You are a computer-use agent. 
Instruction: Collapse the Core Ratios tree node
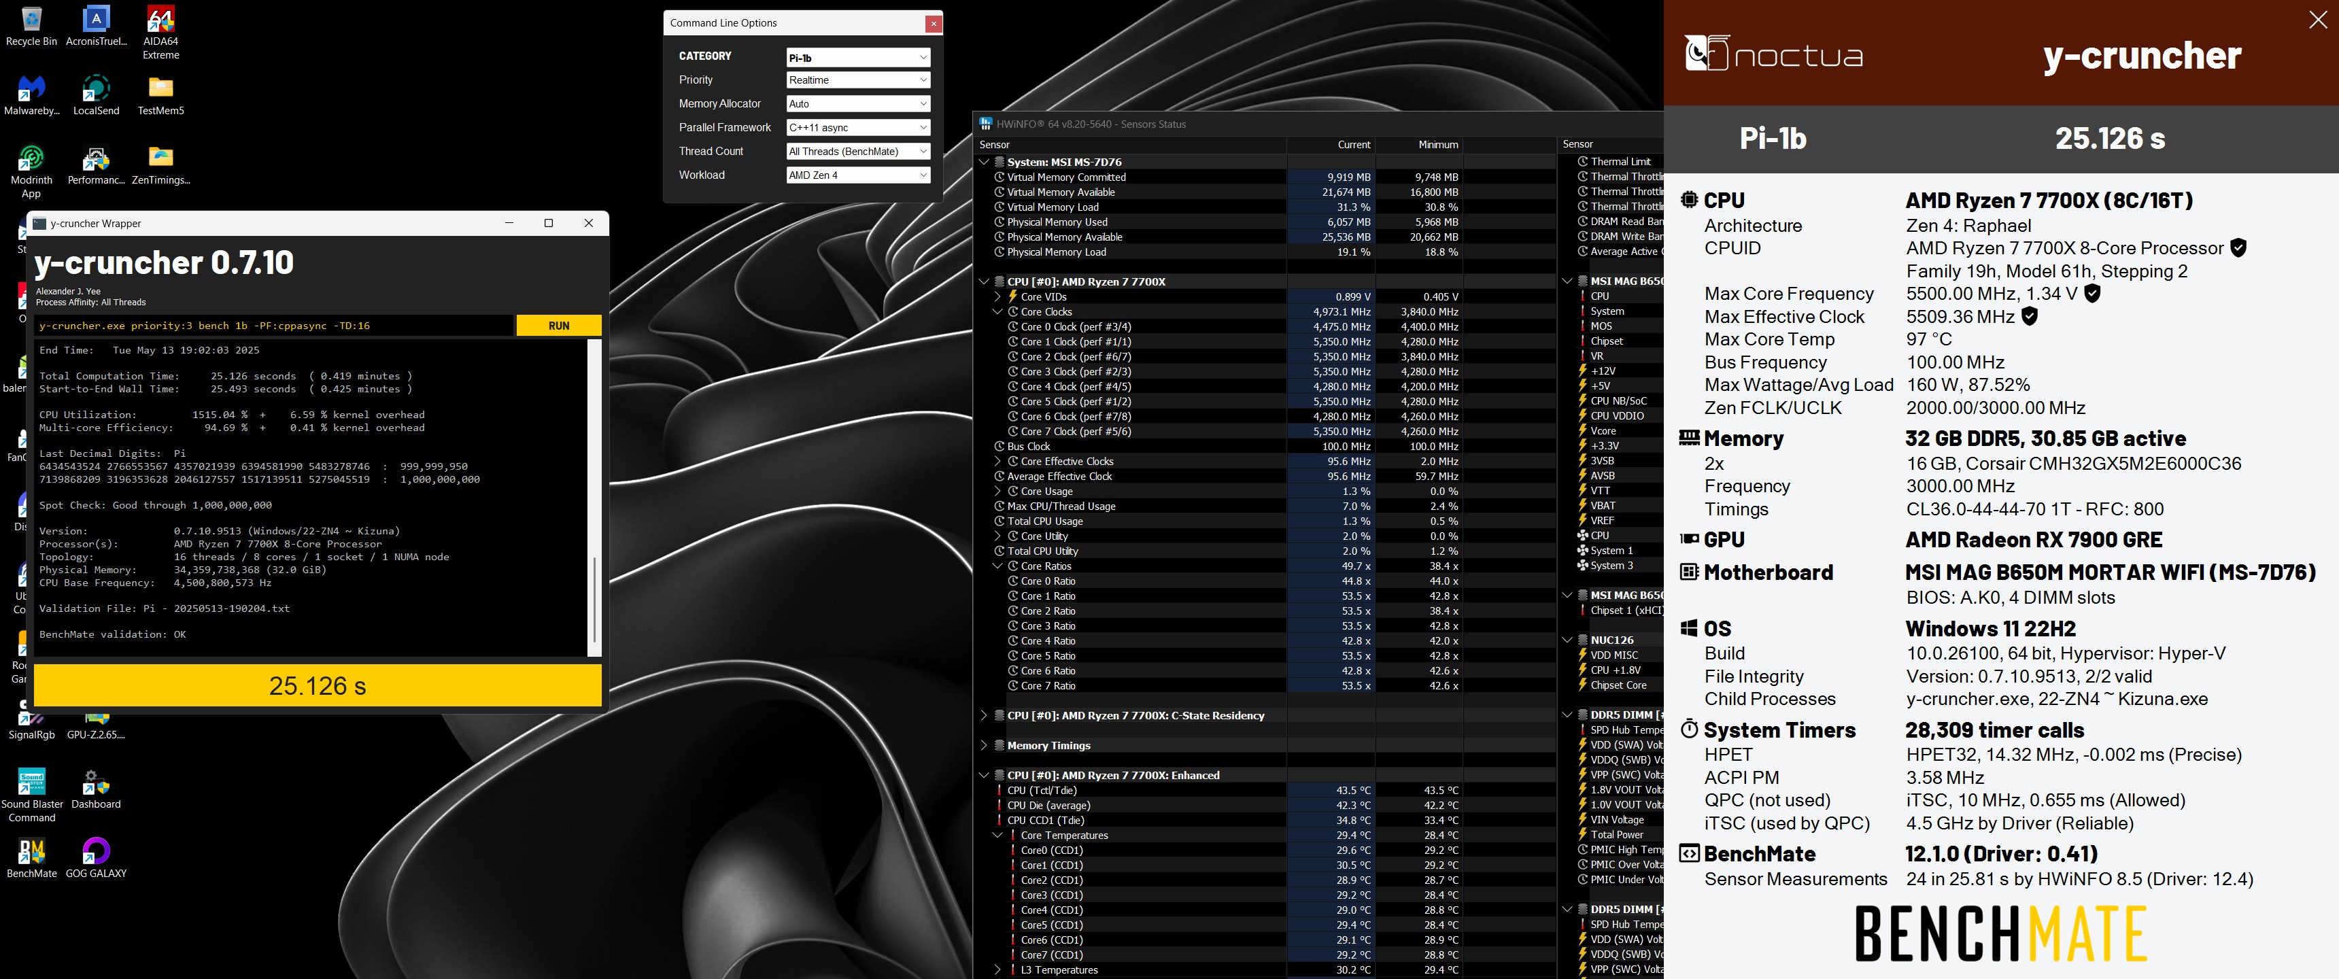(x=997, y=566)
